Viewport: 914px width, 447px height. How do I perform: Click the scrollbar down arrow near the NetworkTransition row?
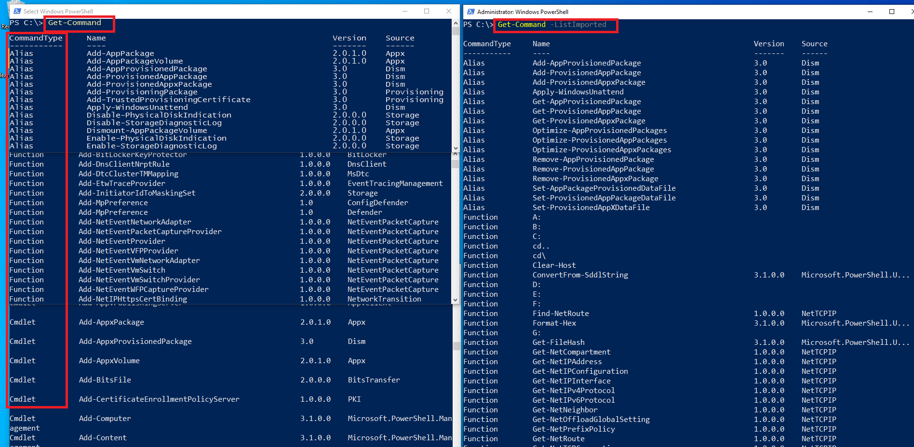(455, 299)
